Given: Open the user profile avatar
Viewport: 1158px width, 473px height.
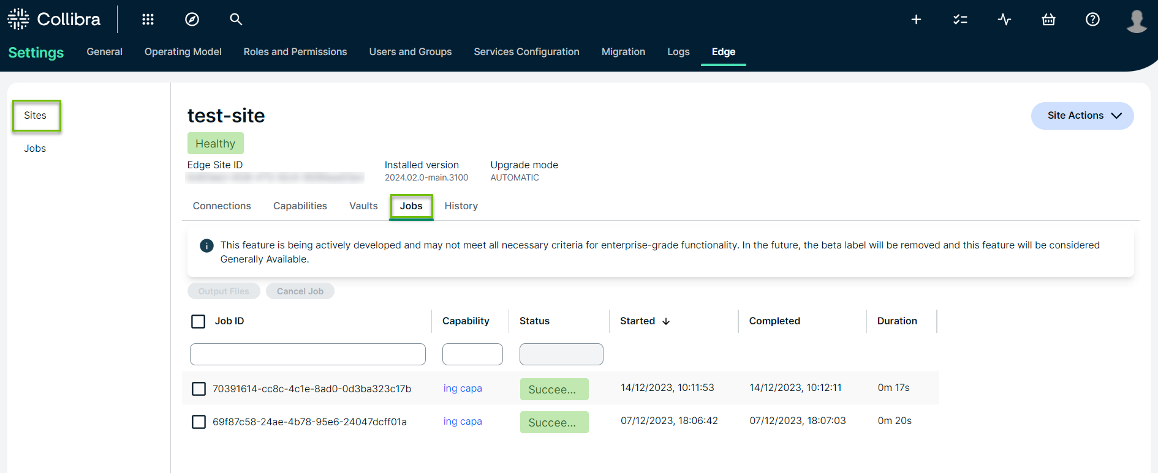Looking at the screenshot, I should point(1137,20).
